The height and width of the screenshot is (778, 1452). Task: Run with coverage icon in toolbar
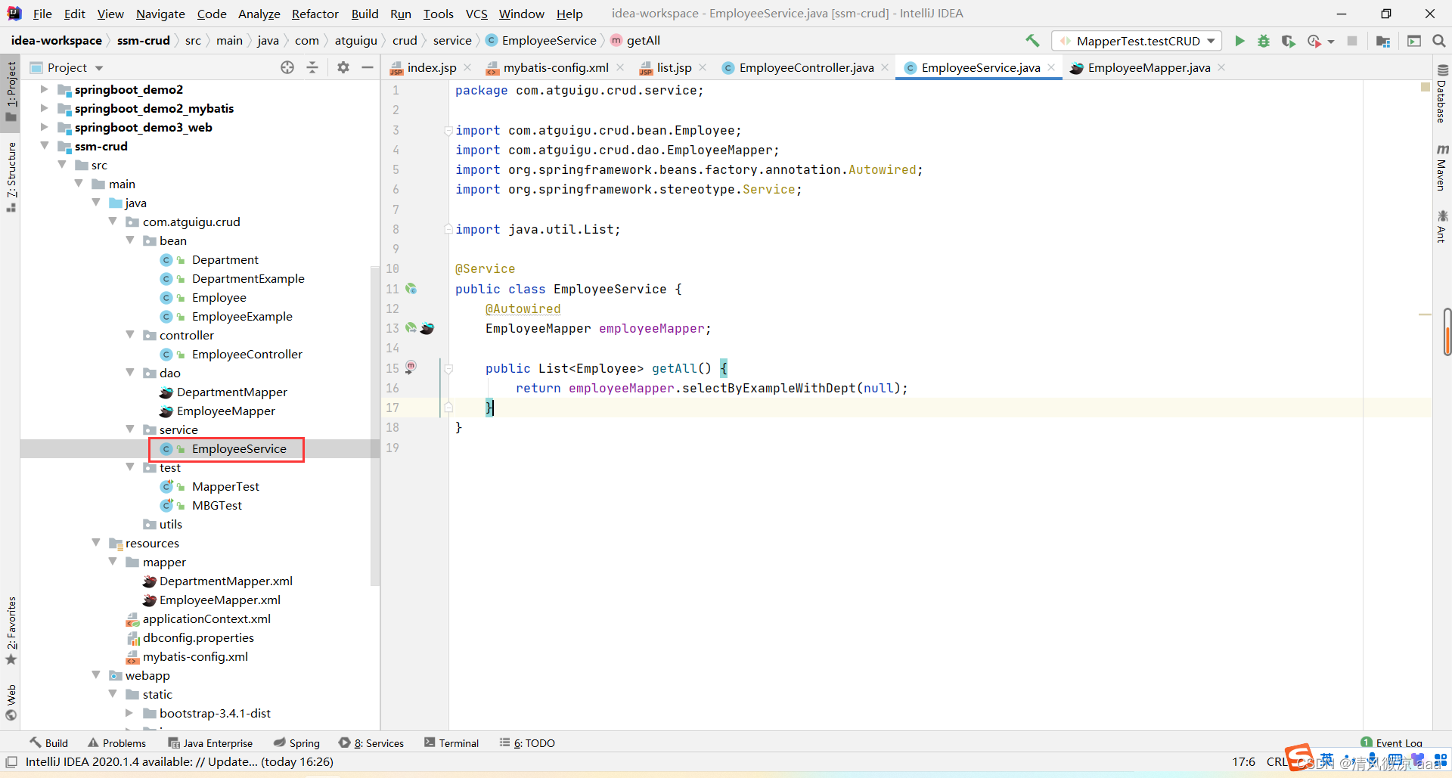coord(1288,41)
